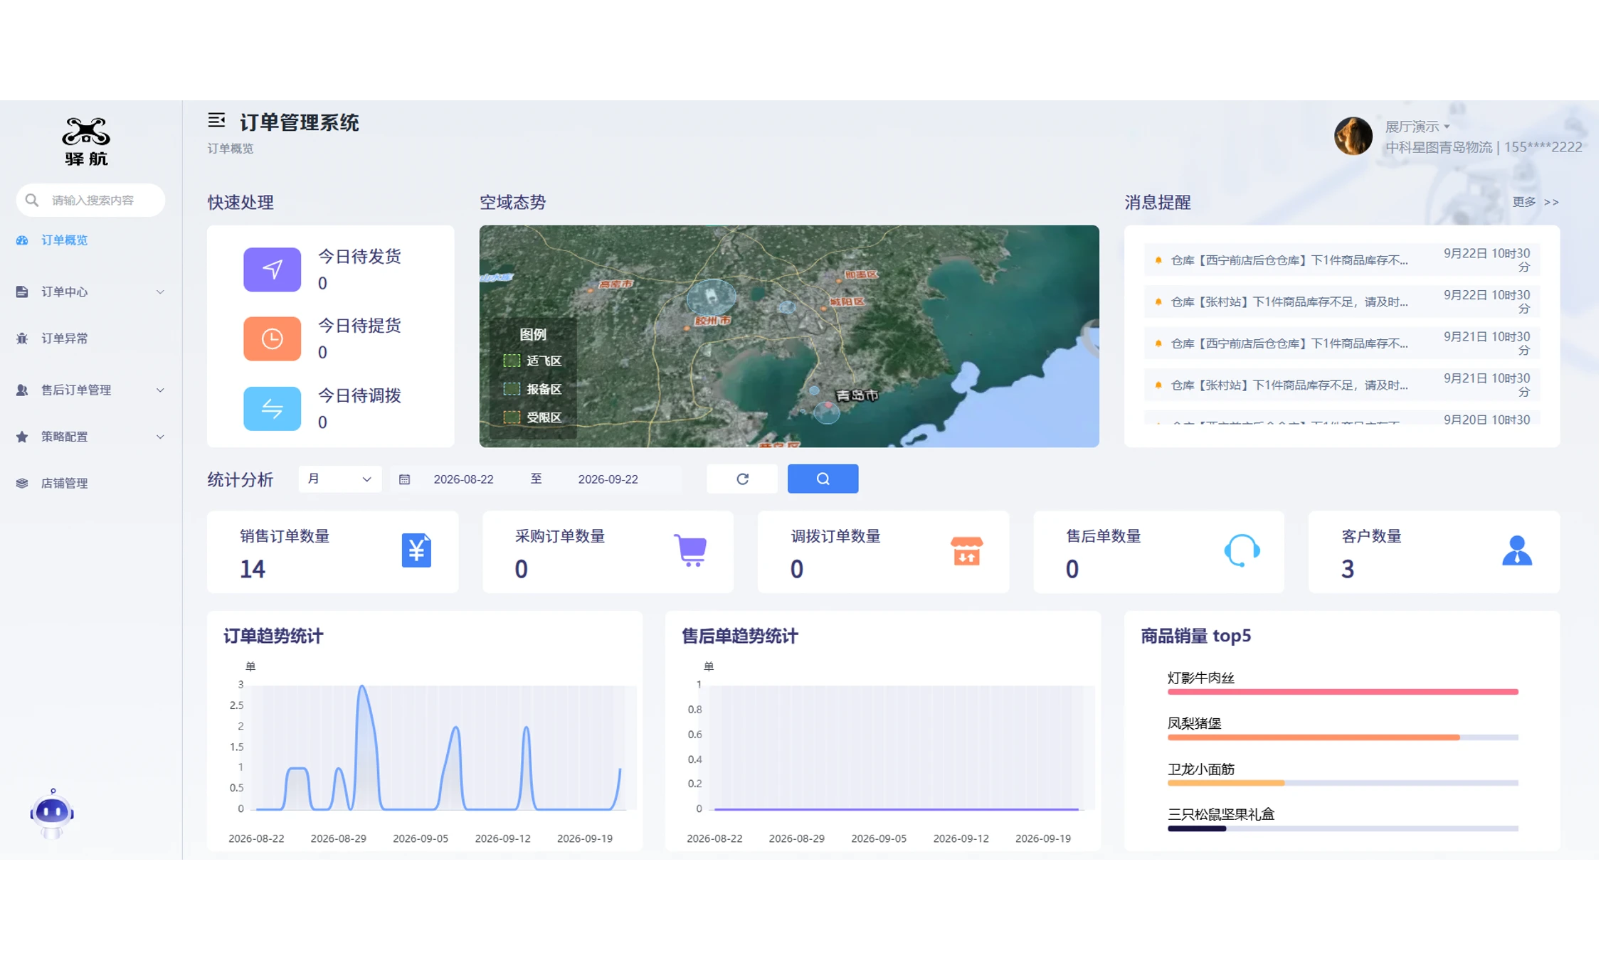Viewport: 1601px width, 960px height.
Task: Click the yen icon on 销售订单数量 card
Action: [x=417, y=551]
